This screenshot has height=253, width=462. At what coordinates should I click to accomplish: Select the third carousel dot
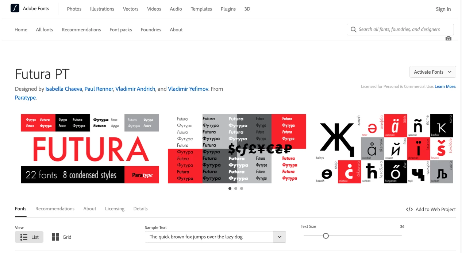242,188
